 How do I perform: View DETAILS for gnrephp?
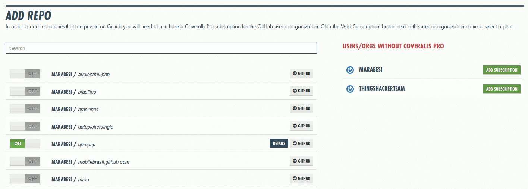point(279,144)
